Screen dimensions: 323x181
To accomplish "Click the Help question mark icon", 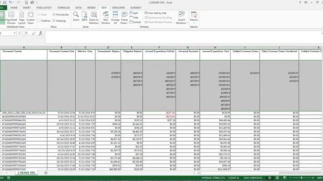I will 300,3.
